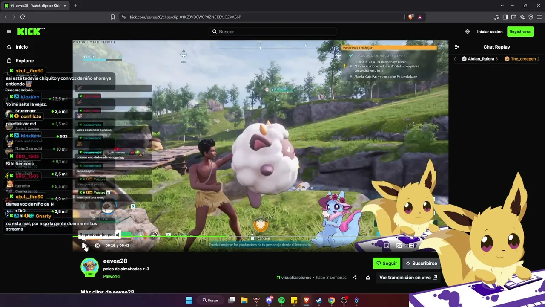Download the clip
The image size is (545, 307).
pos(368,278)
